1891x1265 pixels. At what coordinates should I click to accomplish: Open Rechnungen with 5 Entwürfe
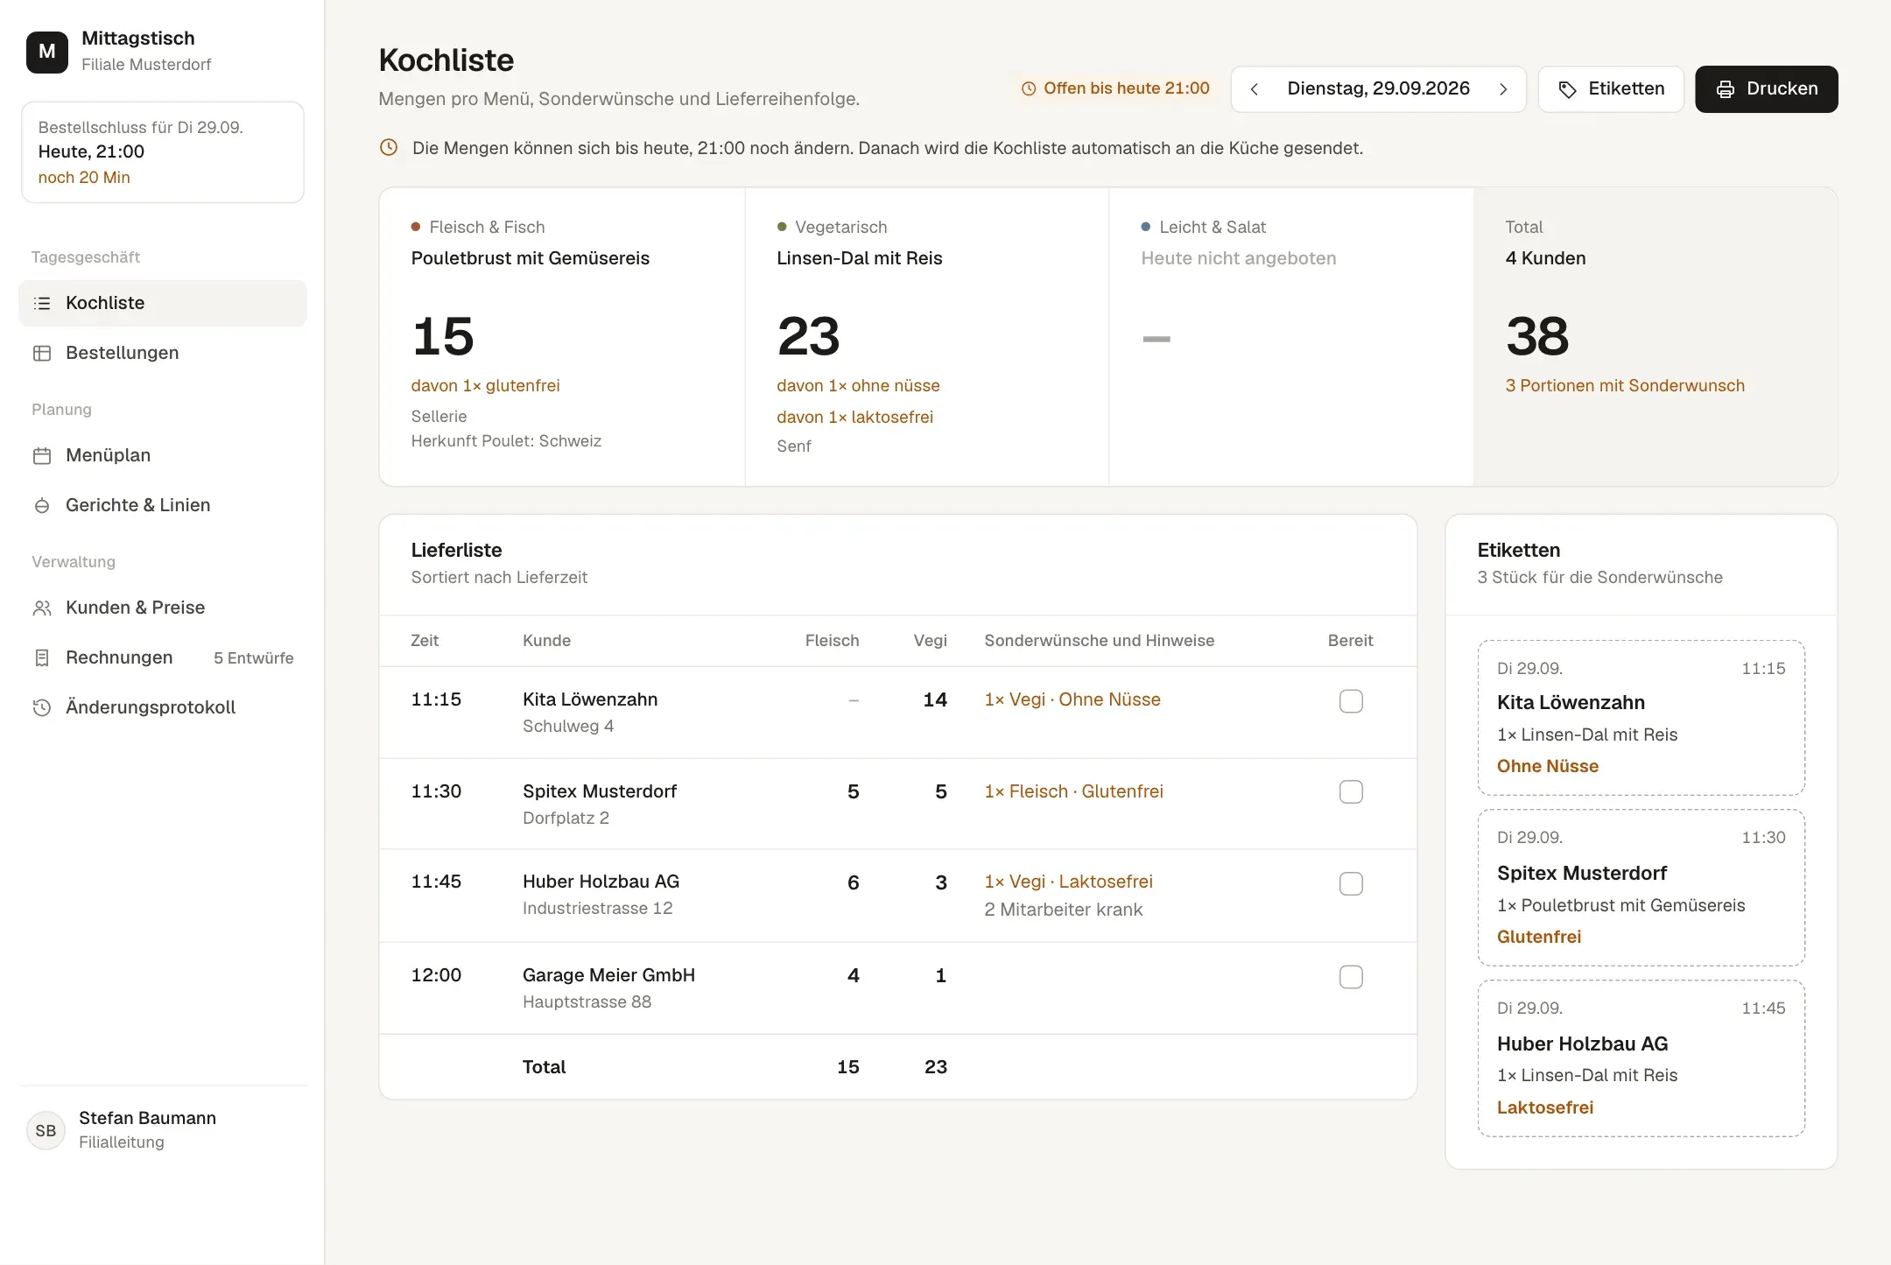pos(163,657)
